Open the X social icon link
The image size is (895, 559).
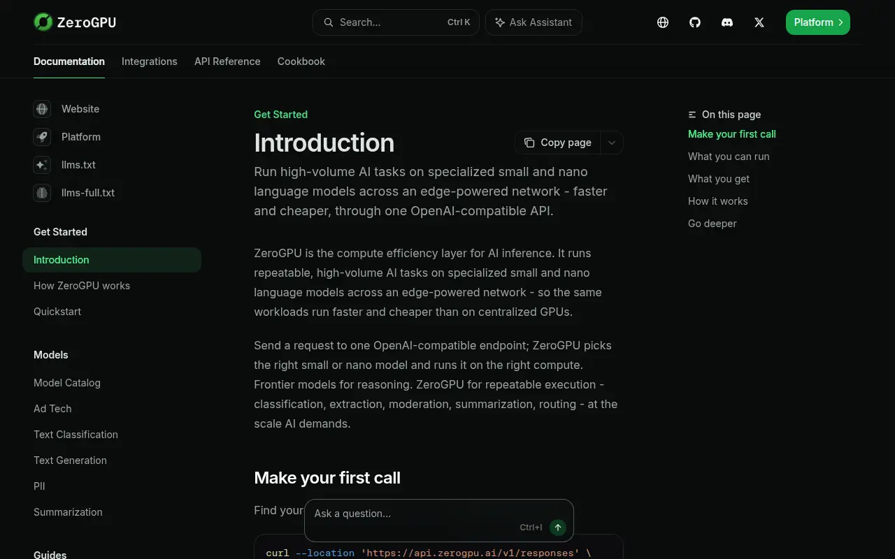tap(759, 22)
